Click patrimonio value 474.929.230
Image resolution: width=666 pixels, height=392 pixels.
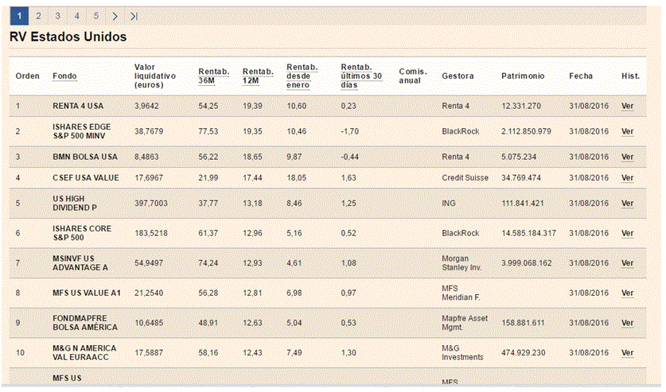click(524, 353)
